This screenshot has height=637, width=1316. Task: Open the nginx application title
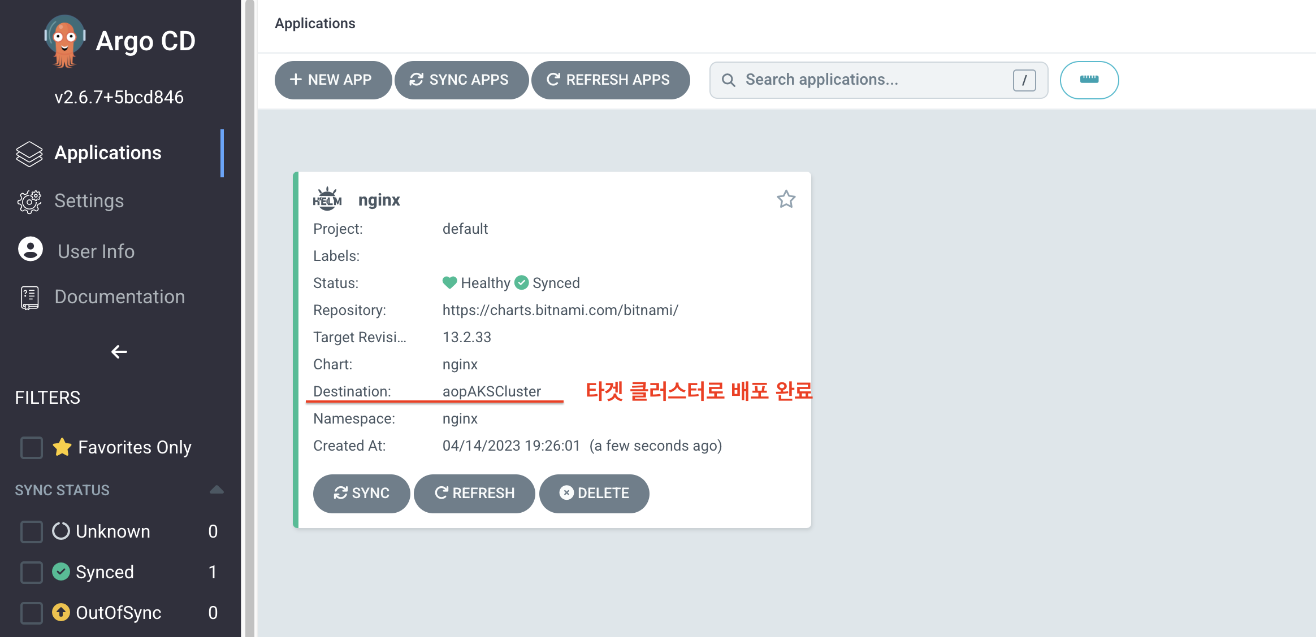[x=379, y=200]
